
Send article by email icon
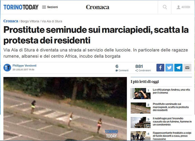pyautogui.click(x=187, y=68)
